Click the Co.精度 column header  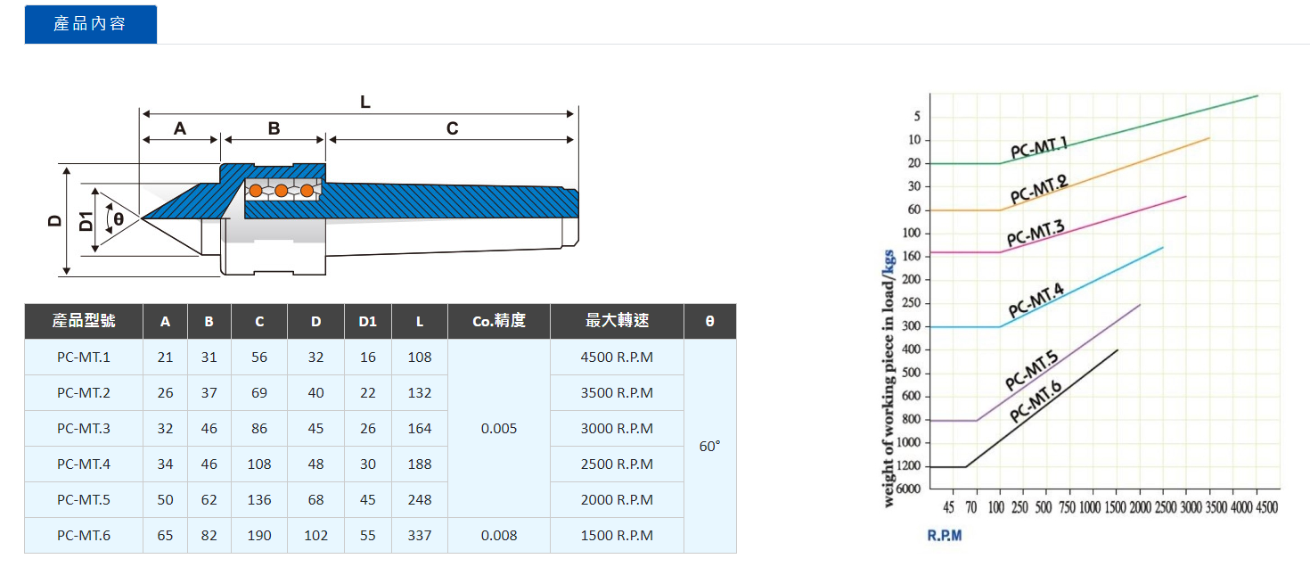tap(500, 322)
